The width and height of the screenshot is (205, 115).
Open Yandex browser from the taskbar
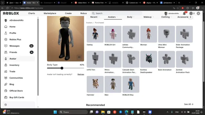tap(115, 112)
